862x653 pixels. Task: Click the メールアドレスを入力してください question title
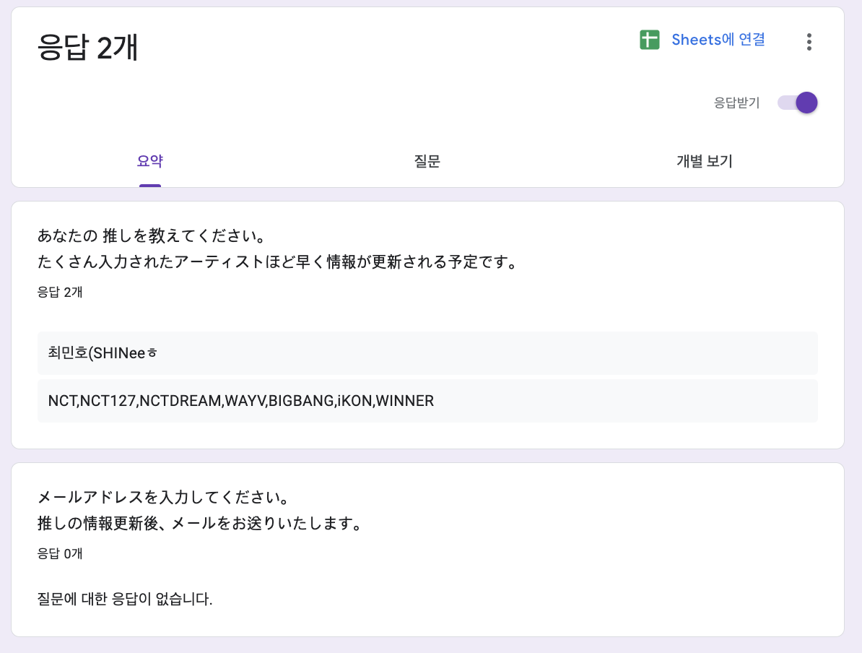click(163, 497)
